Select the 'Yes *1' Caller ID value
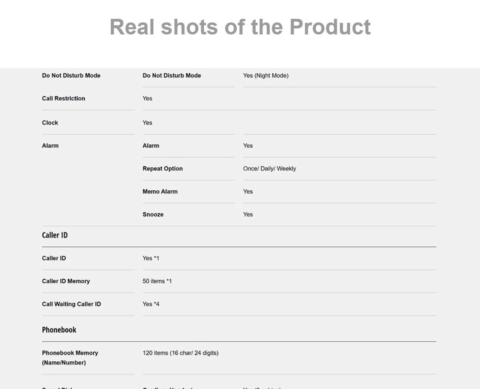The width and height of the screenshot is (480, 389). (x=151, y=258)
